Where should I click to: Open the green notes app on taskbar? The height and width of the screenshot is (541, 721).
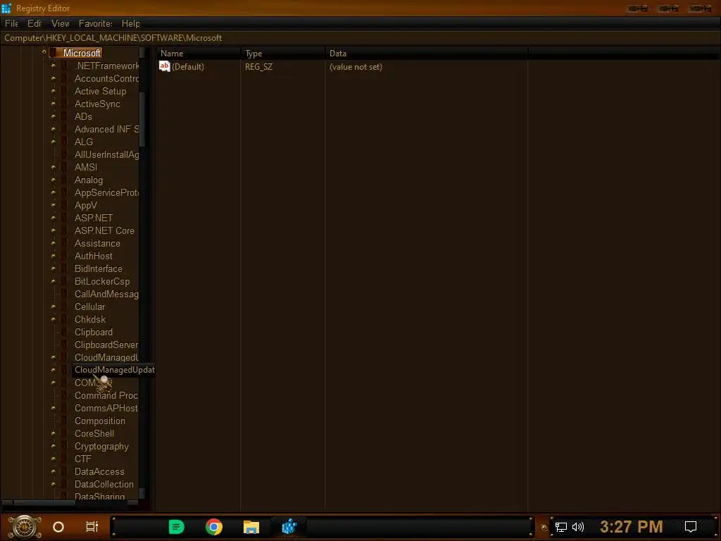(x=176, y=527)
